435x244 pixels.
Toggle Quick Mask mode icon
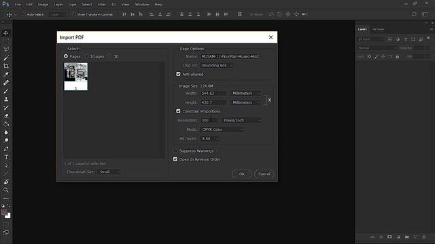point(6,224)
